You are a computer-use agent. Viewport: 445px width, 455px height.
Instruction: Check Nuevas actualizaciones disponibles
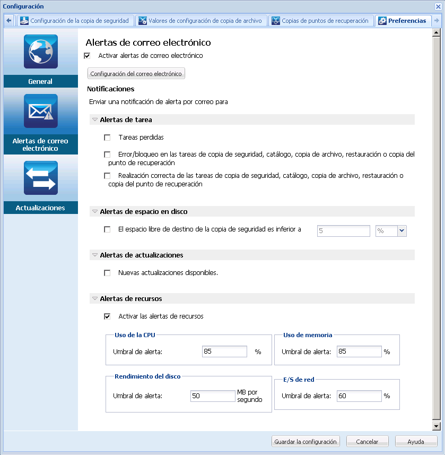(107, 273)
